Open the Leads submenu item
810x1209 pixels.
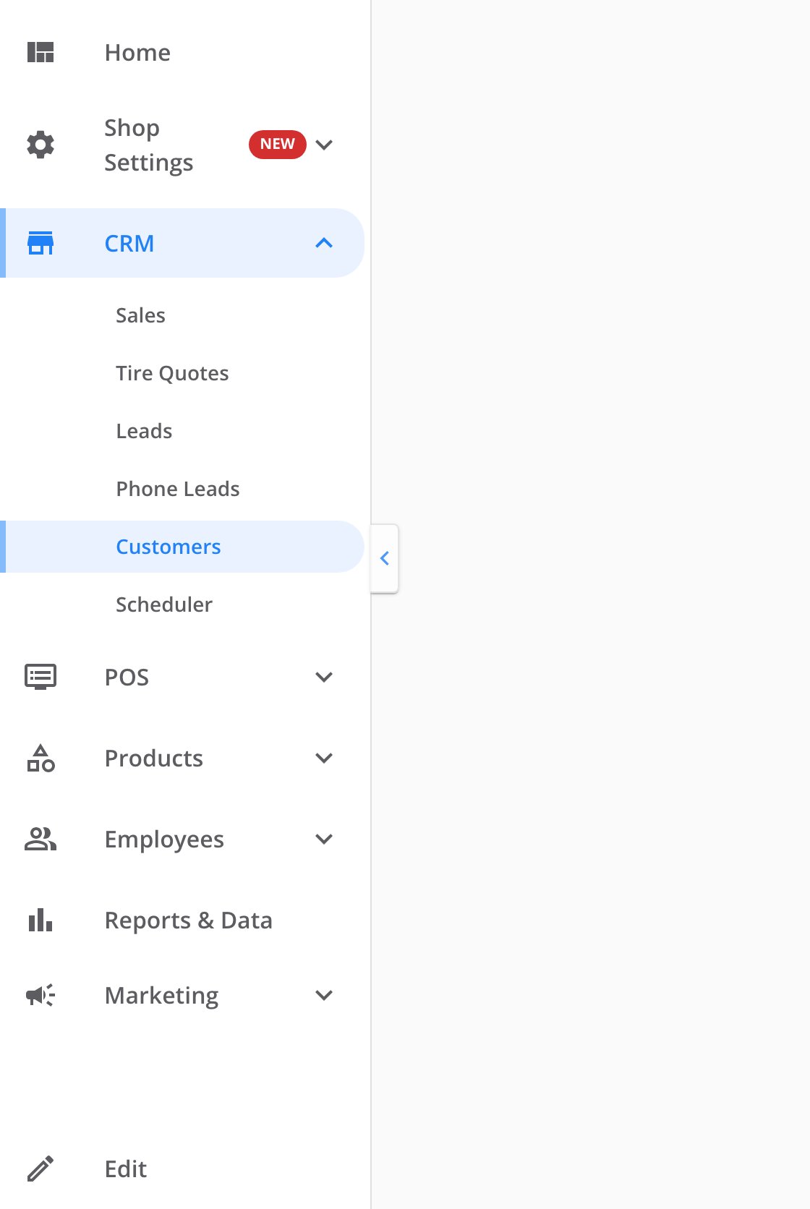[x=144, y=431]
